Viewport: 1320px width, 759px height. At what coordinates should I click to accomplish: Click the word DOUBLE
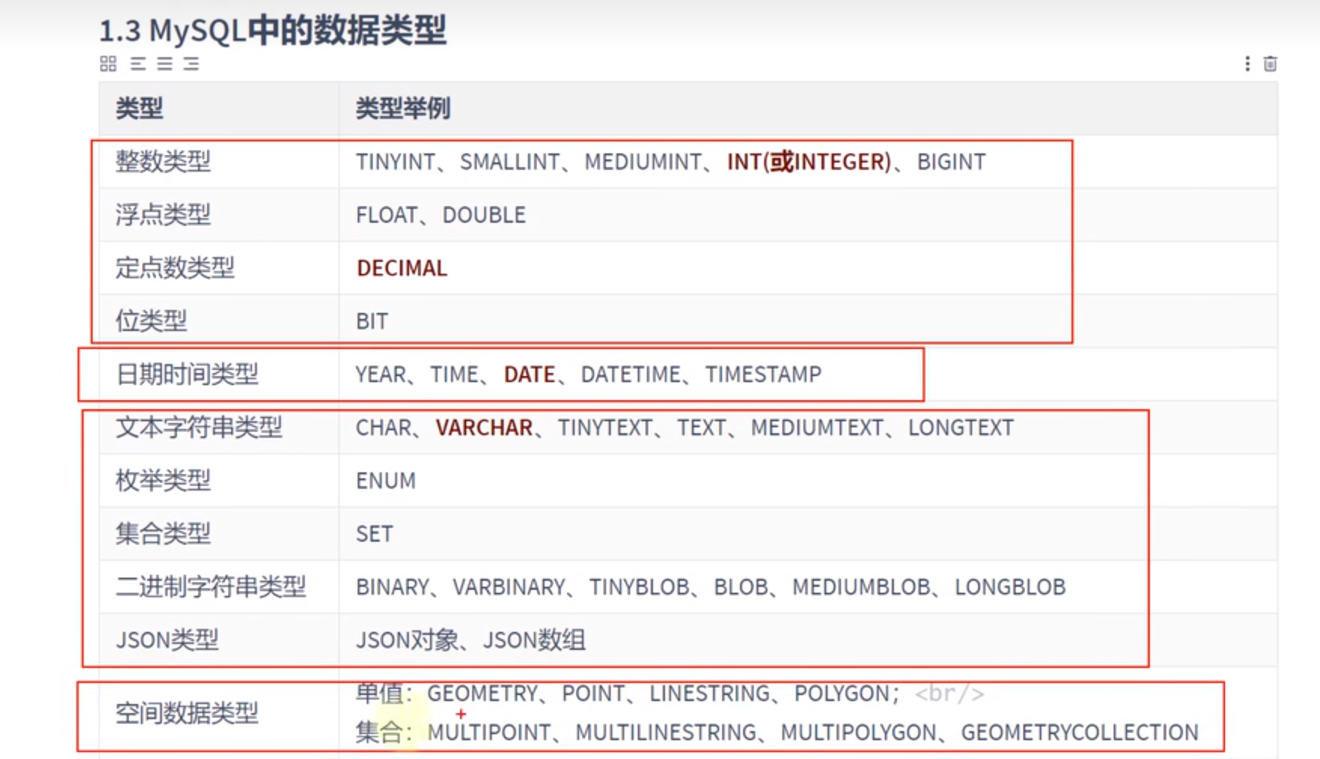[484, 215]
